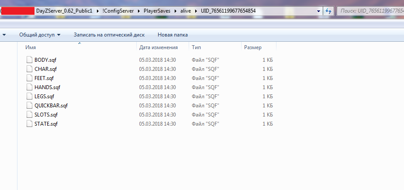Expand the arrow after PlayerSaves breadcrumb
This screenshot has width=404, height=190.
pyautogui.click(x=176, y=11)
